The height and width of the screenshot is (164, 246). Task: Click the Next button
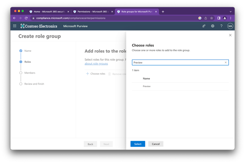point(106,144)
